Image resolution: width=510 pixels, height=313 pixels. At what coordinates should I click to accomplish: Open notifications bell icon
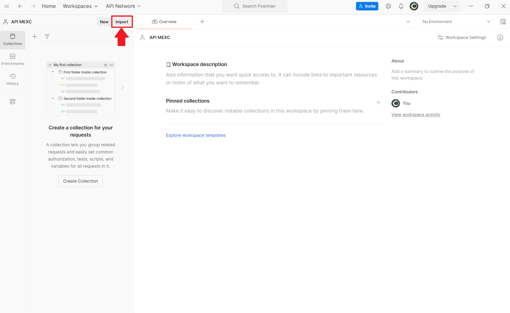[x=401, y=6]
